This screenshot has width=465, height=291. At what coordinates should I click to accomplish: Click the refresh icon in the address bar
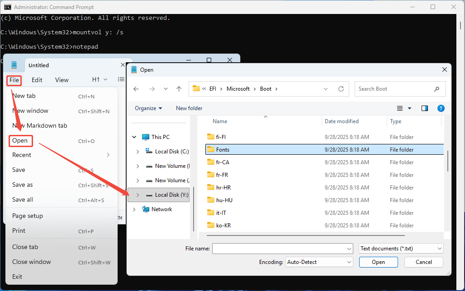click(341, 89)
